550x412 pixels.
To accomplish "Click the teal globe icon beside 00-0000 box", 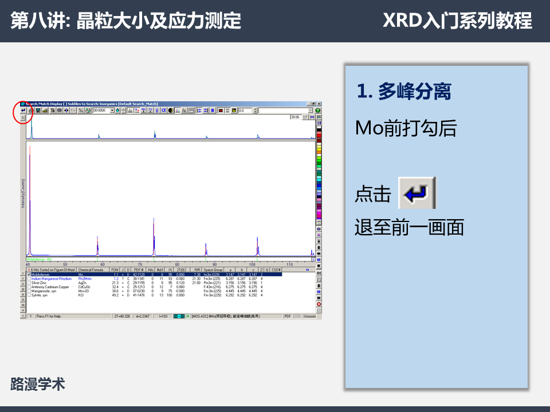I will (x=117, y=110).
